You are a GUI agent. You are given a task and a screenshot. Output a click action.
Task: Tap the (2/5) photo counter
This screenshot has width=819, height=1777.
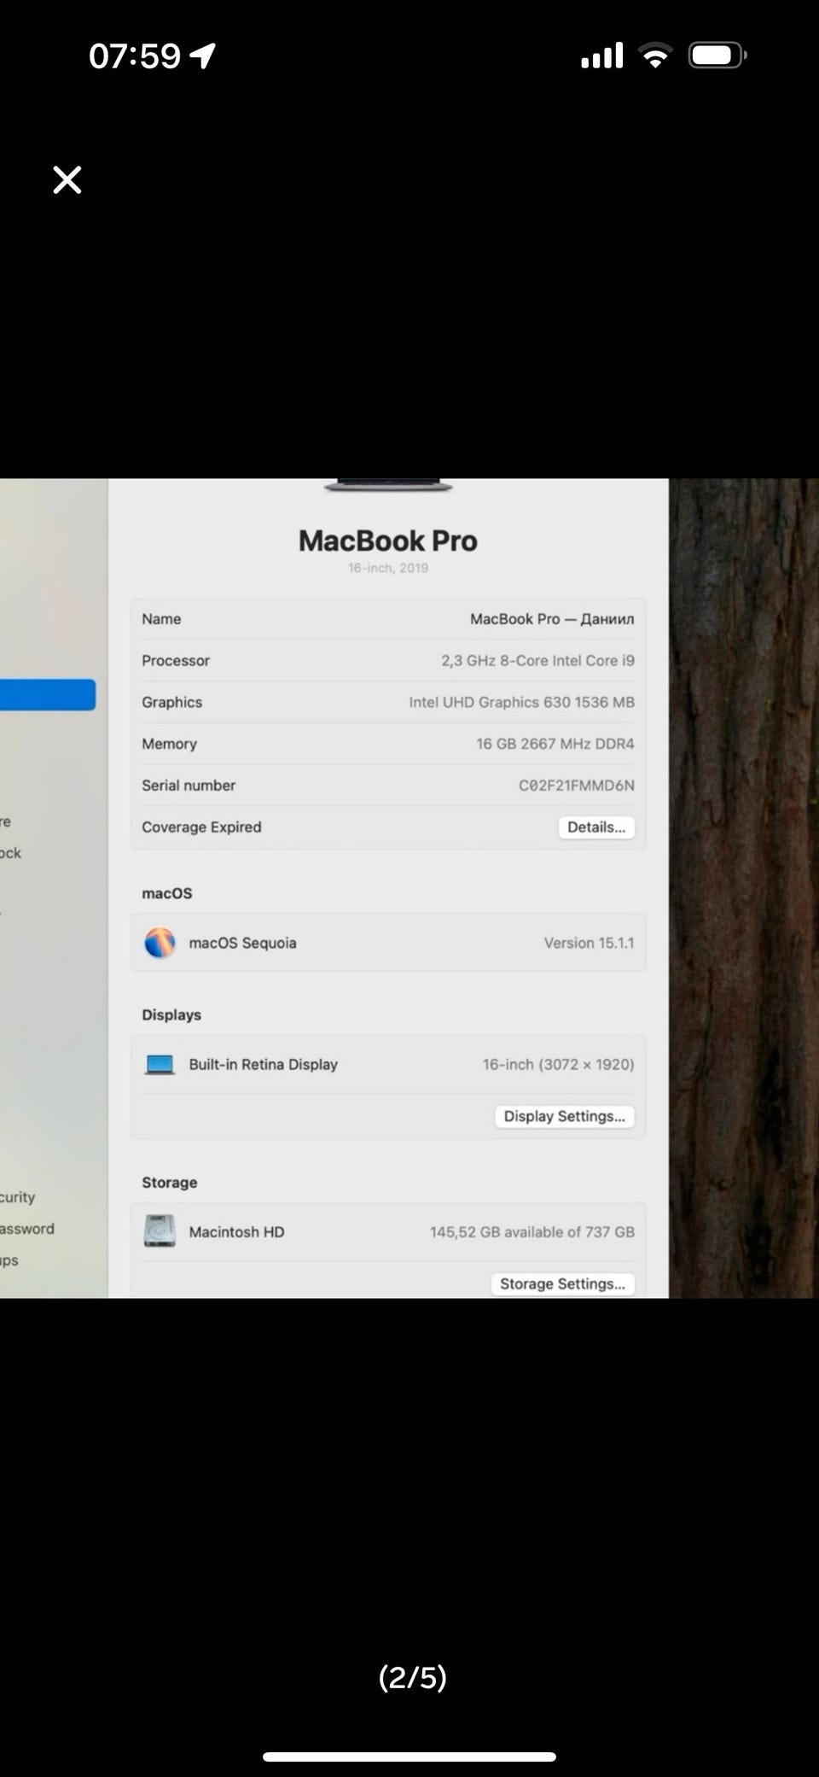[x=413, y=1677]
